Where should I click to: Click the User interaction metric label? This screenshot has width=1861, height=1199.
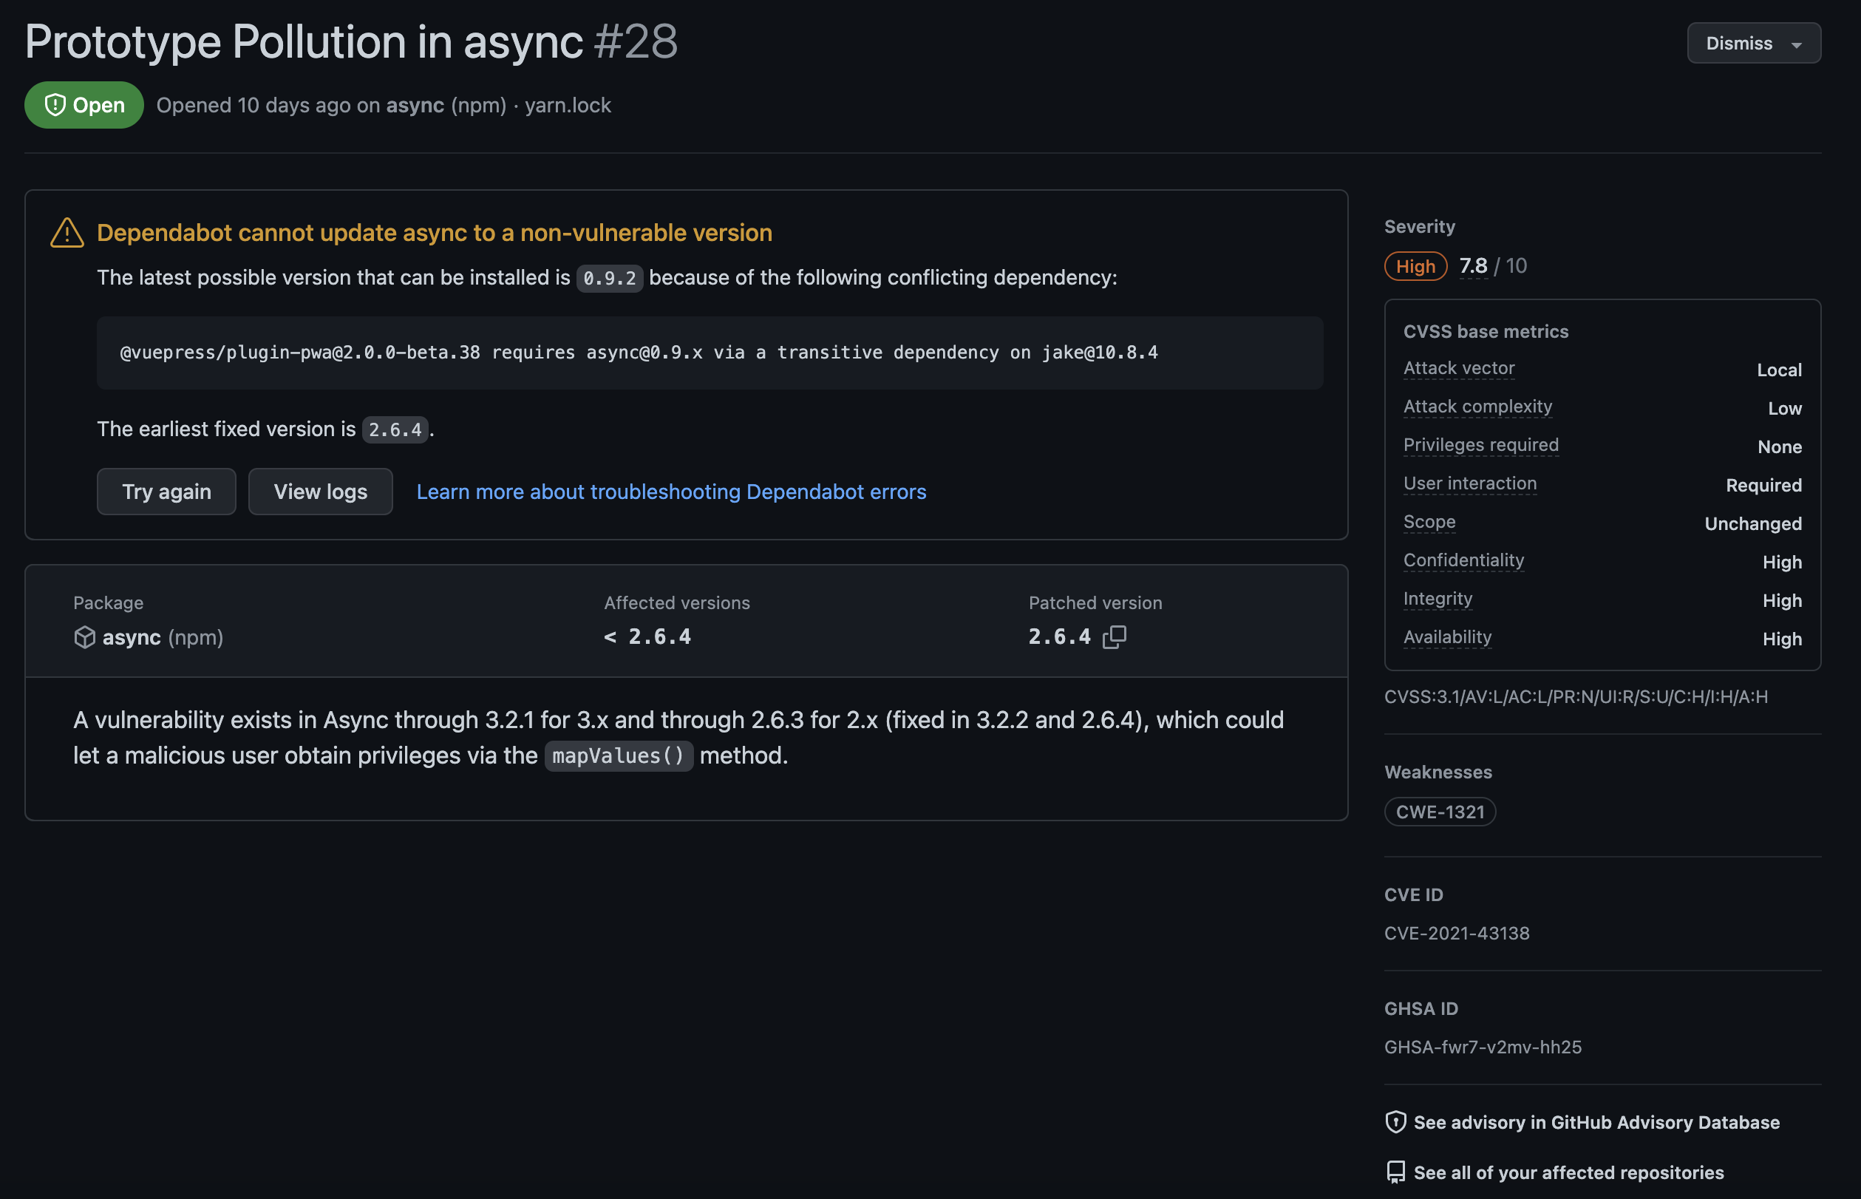click(x=1469, y=483)
